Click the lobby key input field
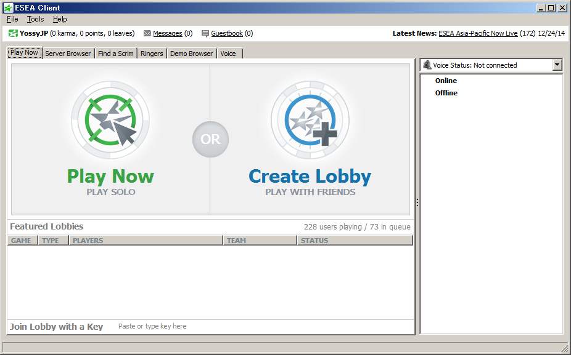 (x=265, y=326)
